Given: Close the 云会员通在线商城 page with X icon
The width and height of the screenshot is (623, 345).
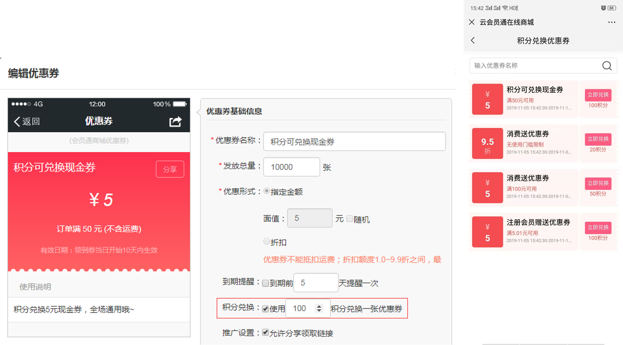Looking at the screenshot, I should [x=472, y=22].
